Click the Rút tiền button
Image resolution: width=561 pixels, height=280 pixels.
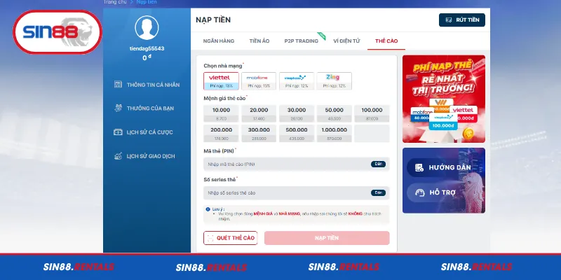[x=462, y=20]
